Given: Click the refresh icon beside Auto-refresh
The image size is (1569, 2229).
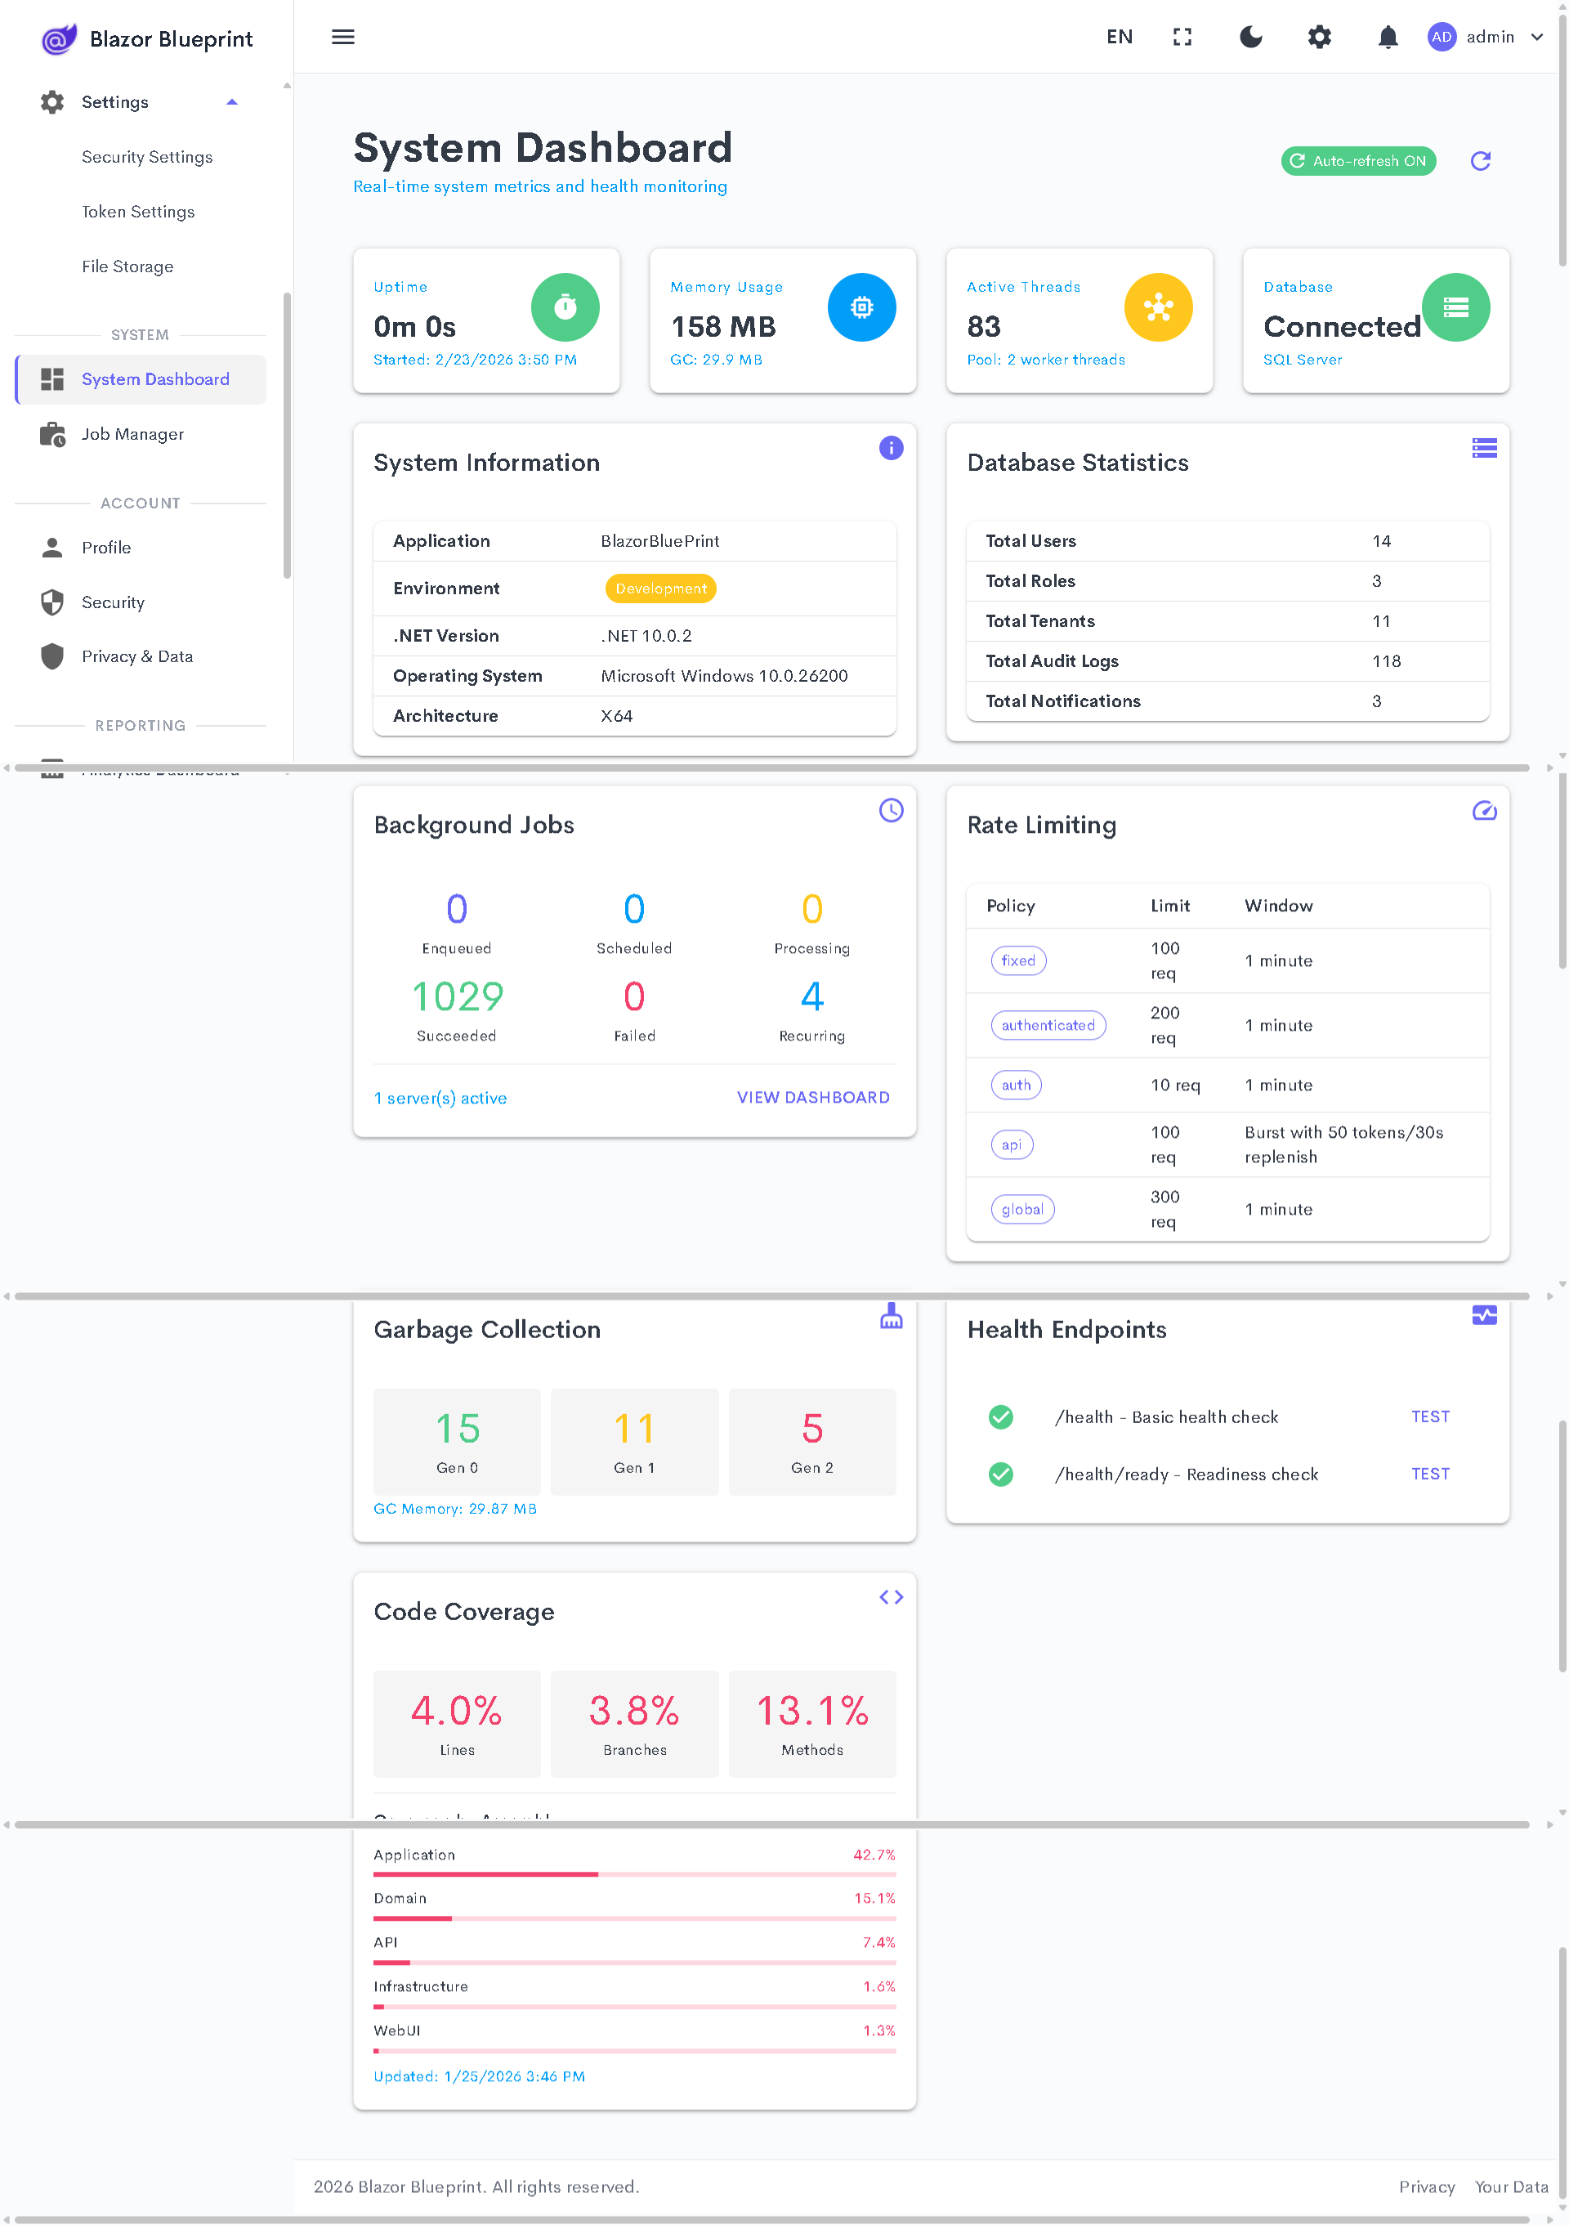Looking at the screenshot, I should click(x=1480, y=161).
